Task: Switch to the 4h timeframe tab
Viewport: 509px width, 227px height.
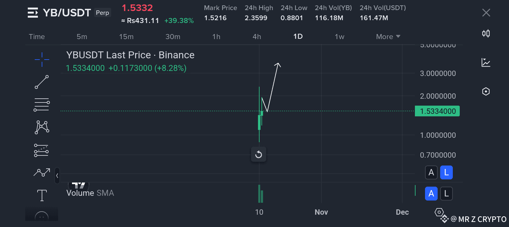Action: click(257, 37)
